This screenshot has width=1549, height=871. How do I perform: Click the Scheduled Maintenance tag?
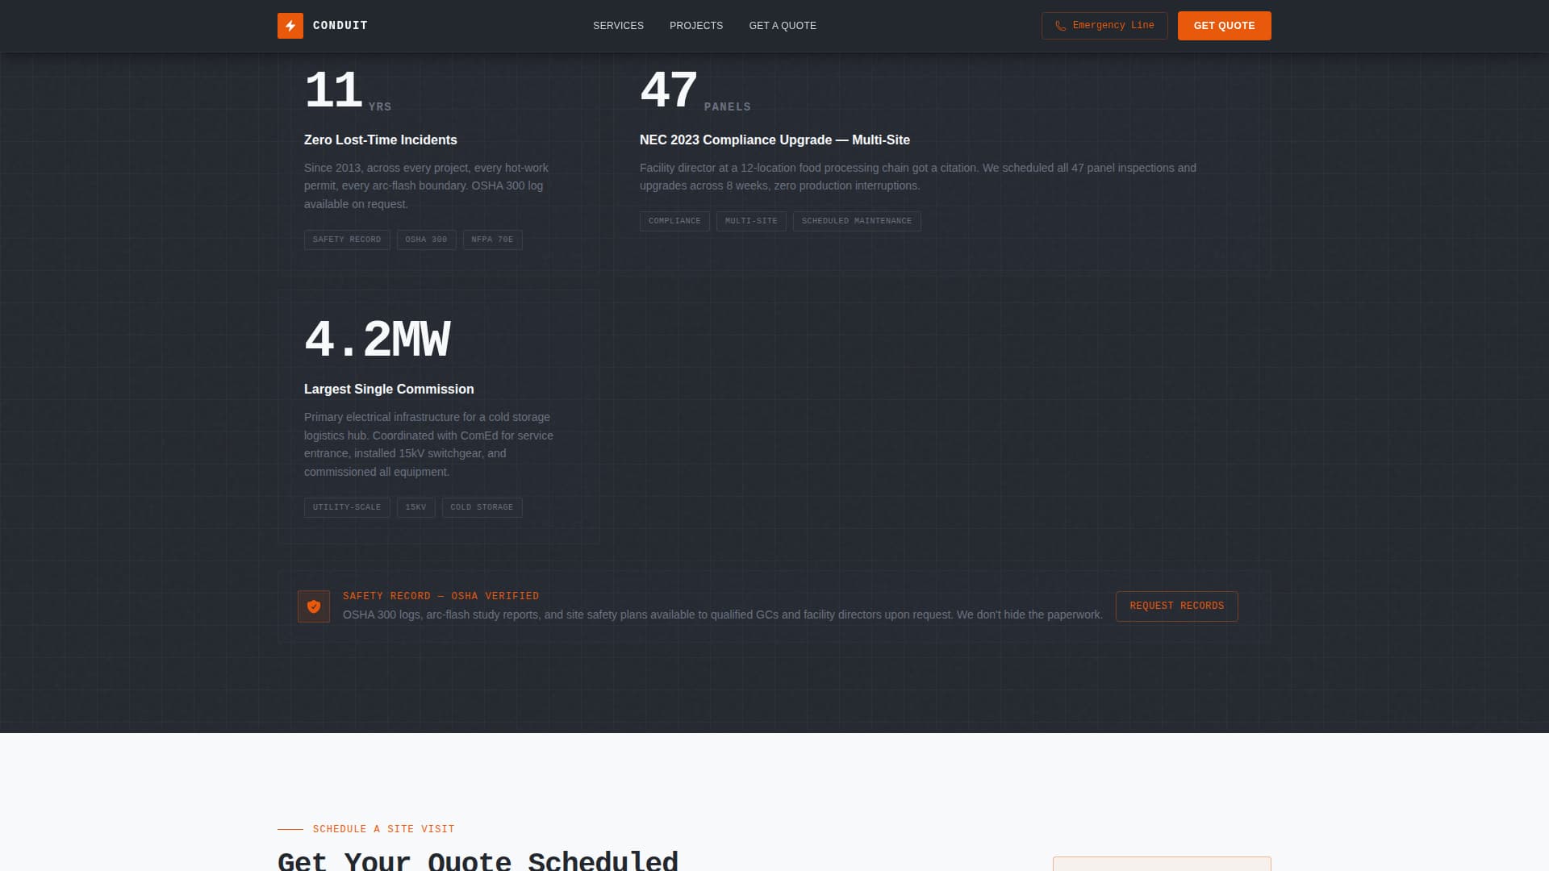pyautogui.click(x=857, y=221)
